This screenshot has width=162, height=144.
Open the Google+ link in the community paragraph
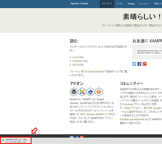point(157,108)
